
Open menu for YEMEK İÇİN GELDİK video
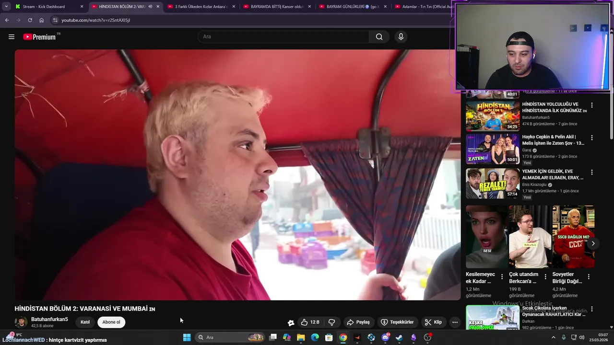pyautogui.click(x=591, y=172)
